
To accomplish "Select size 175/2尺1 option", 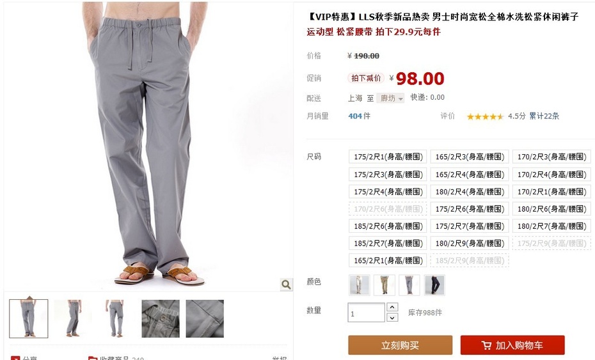I will pos(388,157).
